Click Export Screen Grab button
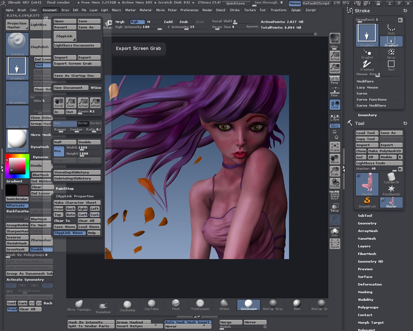The image size is (413, 331). [x=77, y=64]
